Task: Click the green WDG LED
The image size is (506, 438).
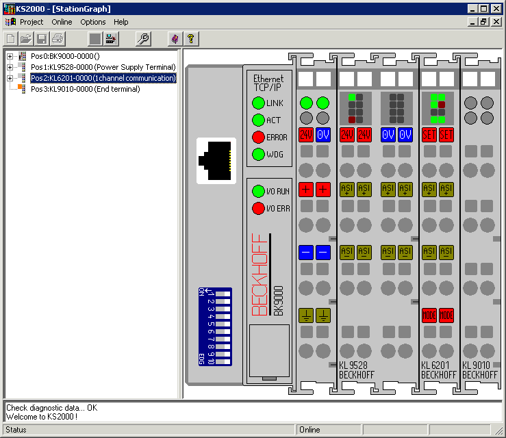Action: pos(258,154)
